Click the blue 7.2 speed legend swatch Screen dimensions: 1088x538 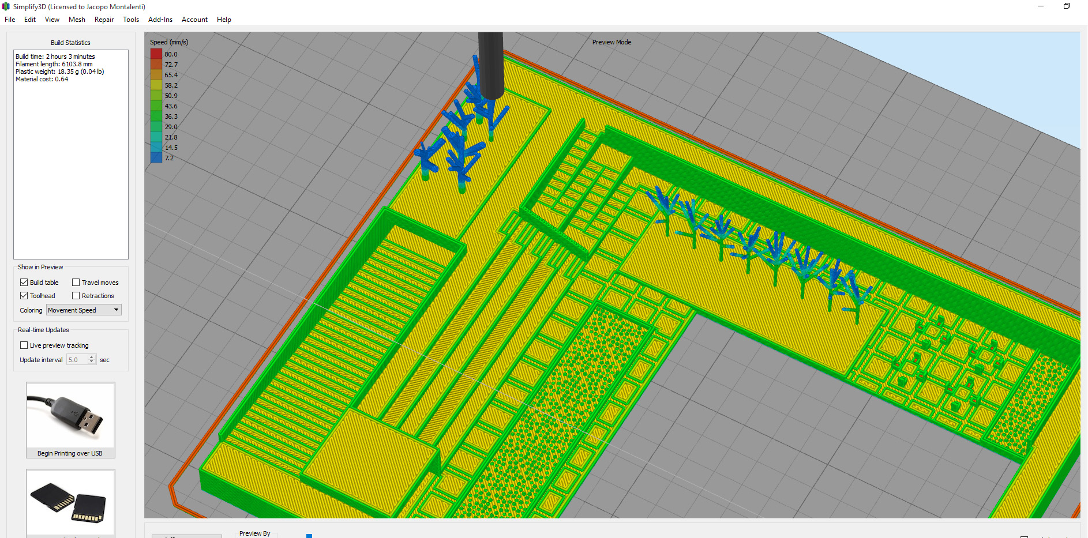[156, 158]
